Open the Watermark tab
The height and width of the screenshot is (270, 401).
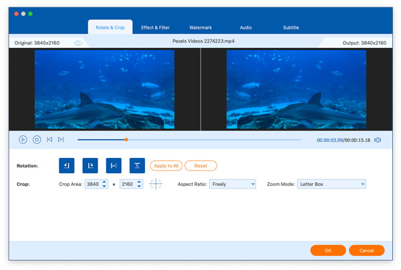pos(200,28)
